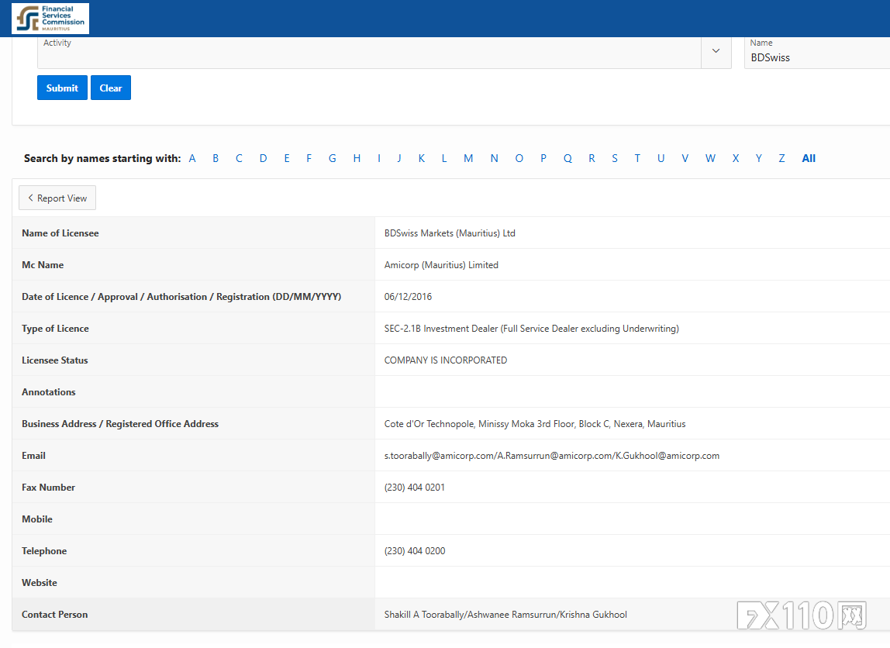The height and width of the screenshot is (648, 890).
Task: Go back with the Report View button
Action: [x=57, y=198]
